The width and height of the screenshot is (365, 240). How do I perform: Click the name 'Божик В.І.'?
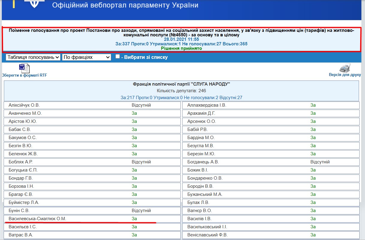click(198, 170)
